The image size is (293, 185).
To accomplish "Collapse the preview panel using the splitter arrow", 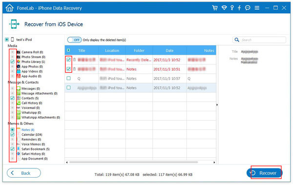I will [217, 105].
